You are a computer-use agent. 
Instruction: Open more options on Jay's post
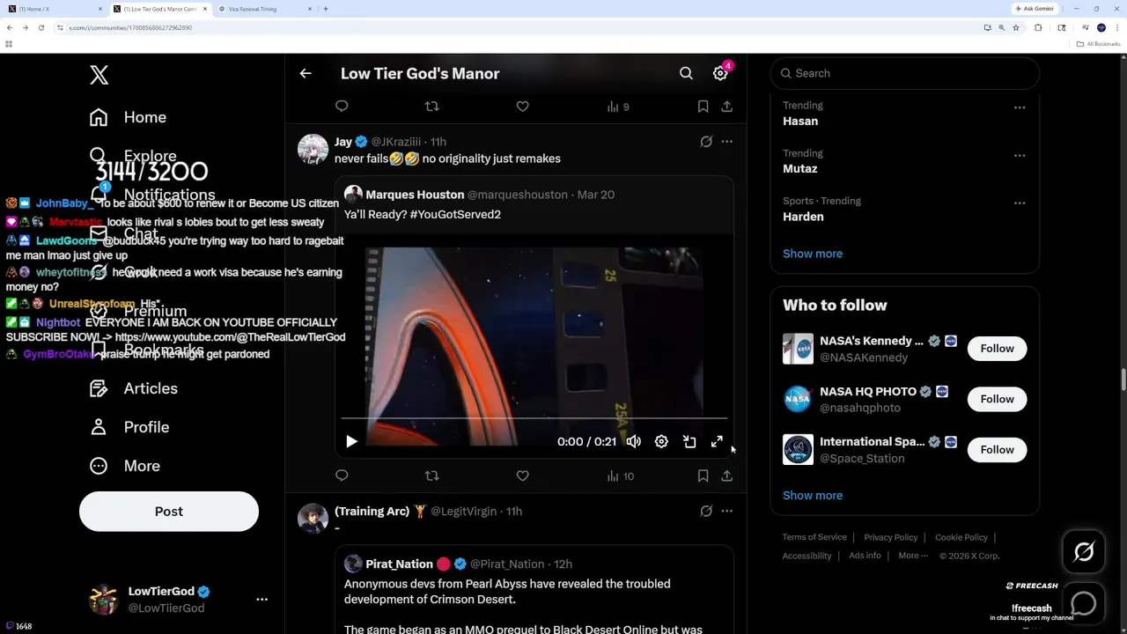(726, 142)
